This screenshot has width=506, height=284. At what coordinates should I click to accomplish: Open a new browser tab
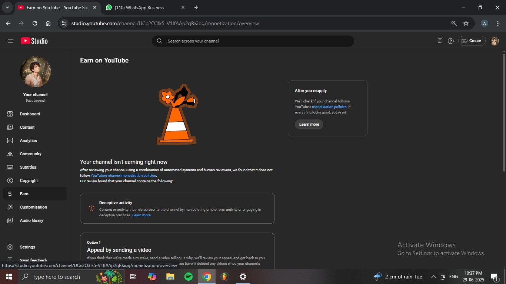click(196, 7)
